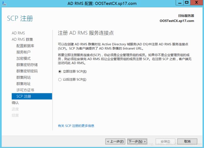The width and height of the screenshot is (204, 148).
Task: Open the 配置数据库 step
Action: pyautogui.click(x=25, y=46)
